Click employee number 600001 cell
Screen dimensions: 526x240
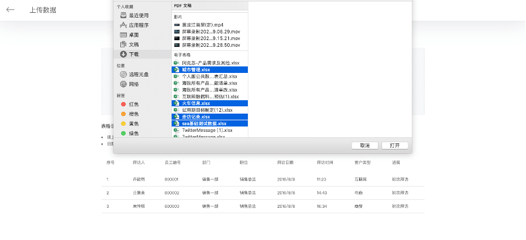pyautogui.click(x=172, y=179)
